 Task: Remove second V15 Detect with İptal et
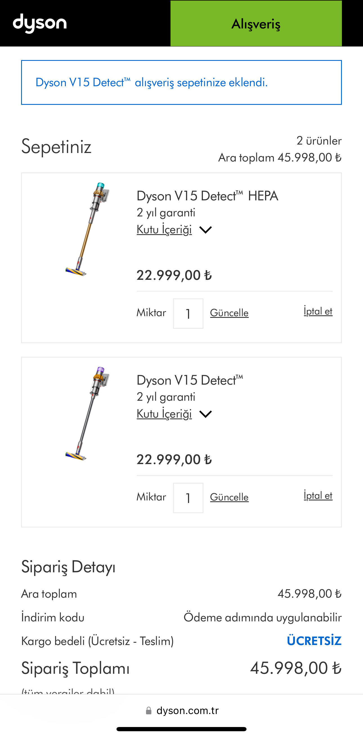318,496
